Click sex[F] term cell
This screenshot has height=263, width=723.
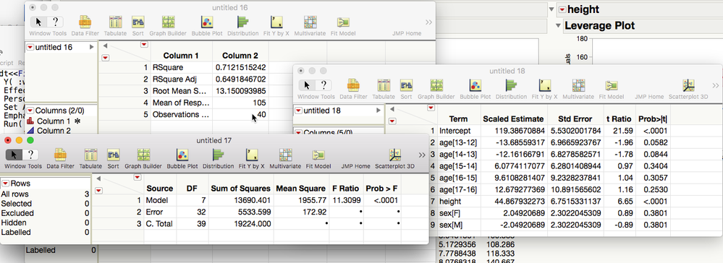click(459, 213)
